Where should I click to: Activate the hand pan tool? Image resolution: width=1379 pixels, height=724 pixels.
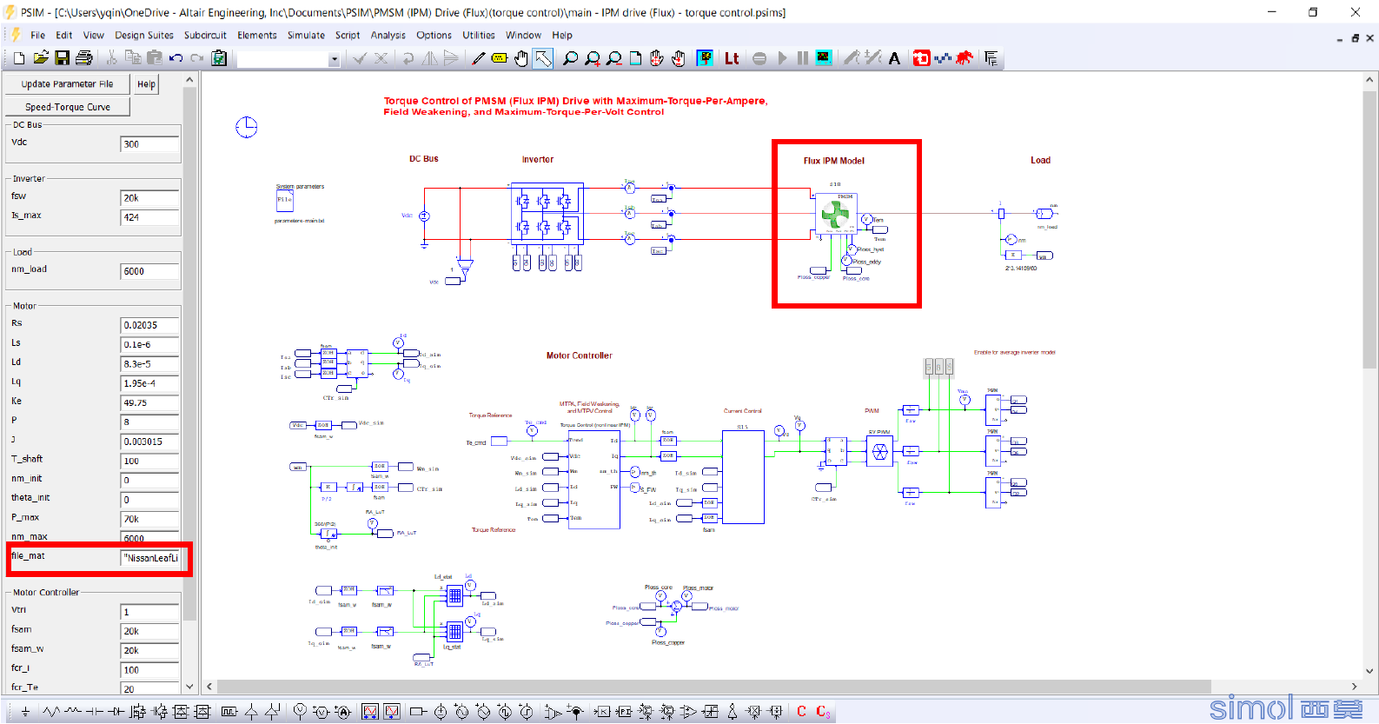pyautogui.click(x=521, y=58)
